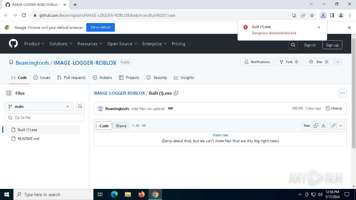Screen dimensions: 356x200
Task: Toggle Chrome side panel icon
Action: [x=332, y=15]
